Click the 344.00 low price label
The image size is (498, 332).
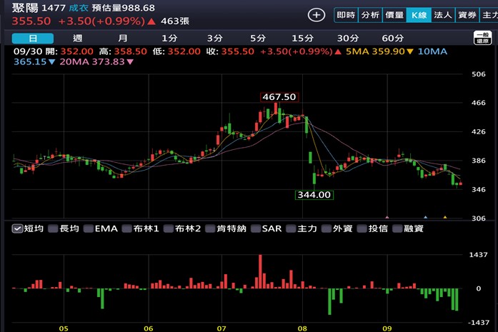pyautogui.click(x=314, y=194)
